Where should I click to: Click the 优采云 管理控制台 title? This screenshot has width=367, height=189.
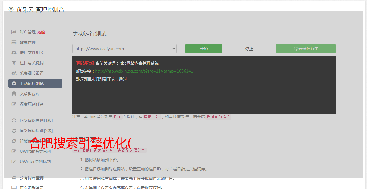pos(40,9)
